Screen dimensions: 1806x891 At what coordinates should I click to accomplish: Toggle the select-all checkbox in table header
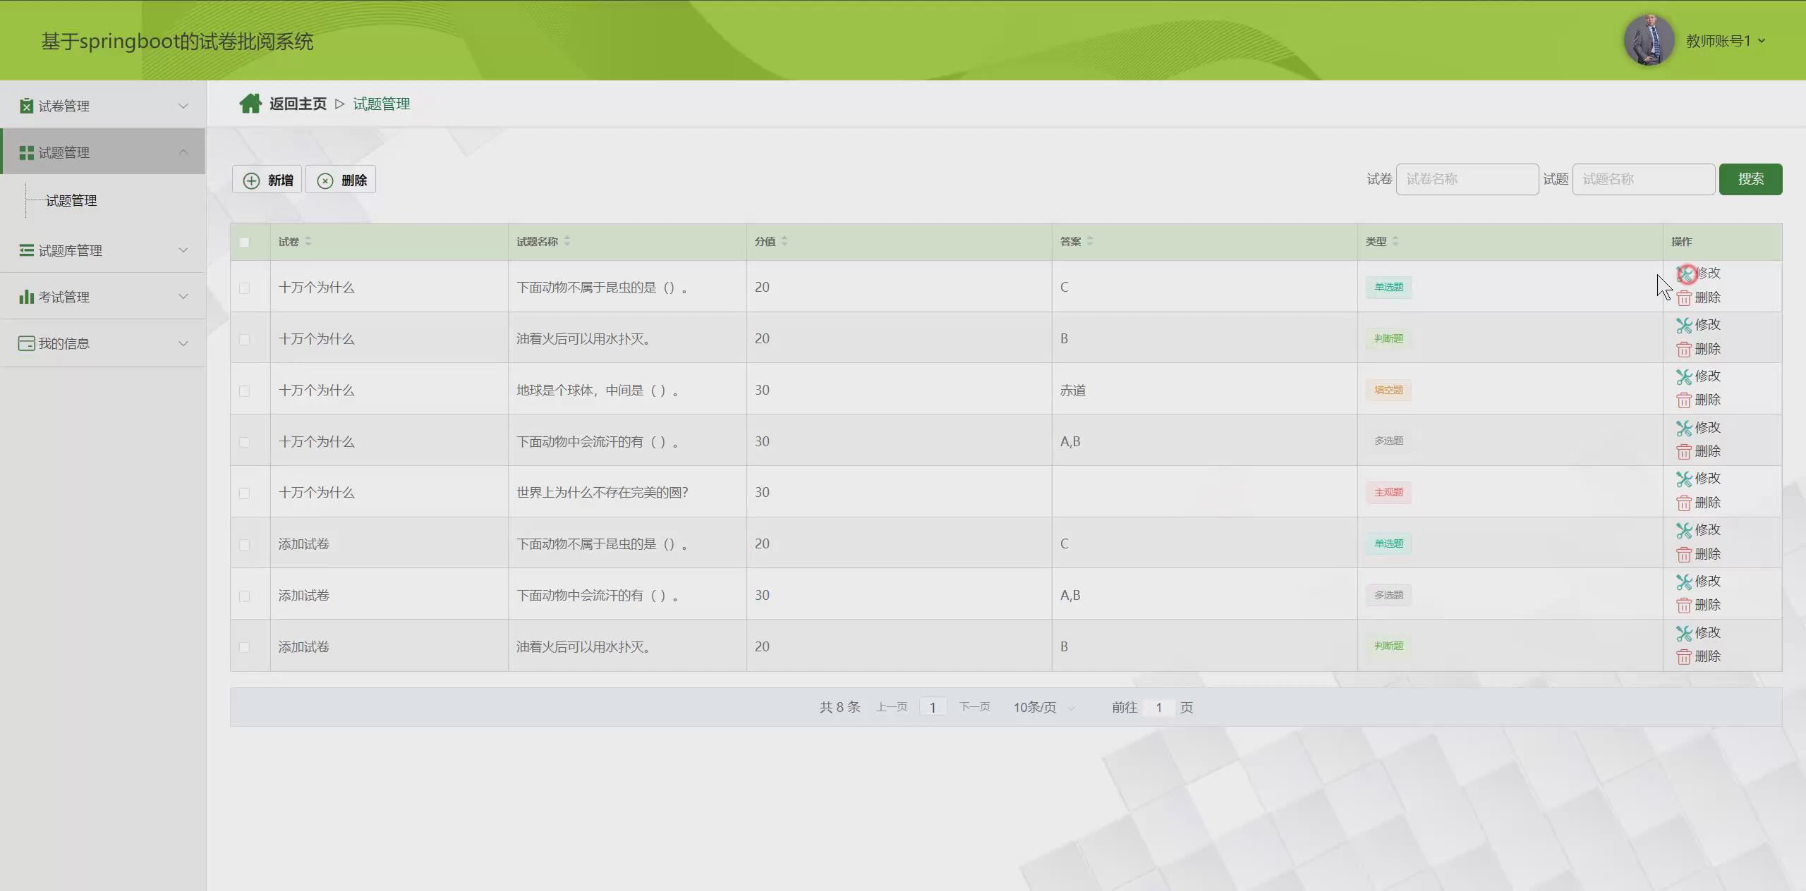(x=244, y=242)
